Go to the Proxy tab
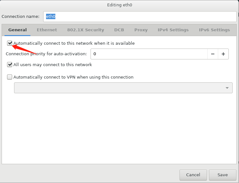Viewport: 239px width, 183px height. pos(141,30)
